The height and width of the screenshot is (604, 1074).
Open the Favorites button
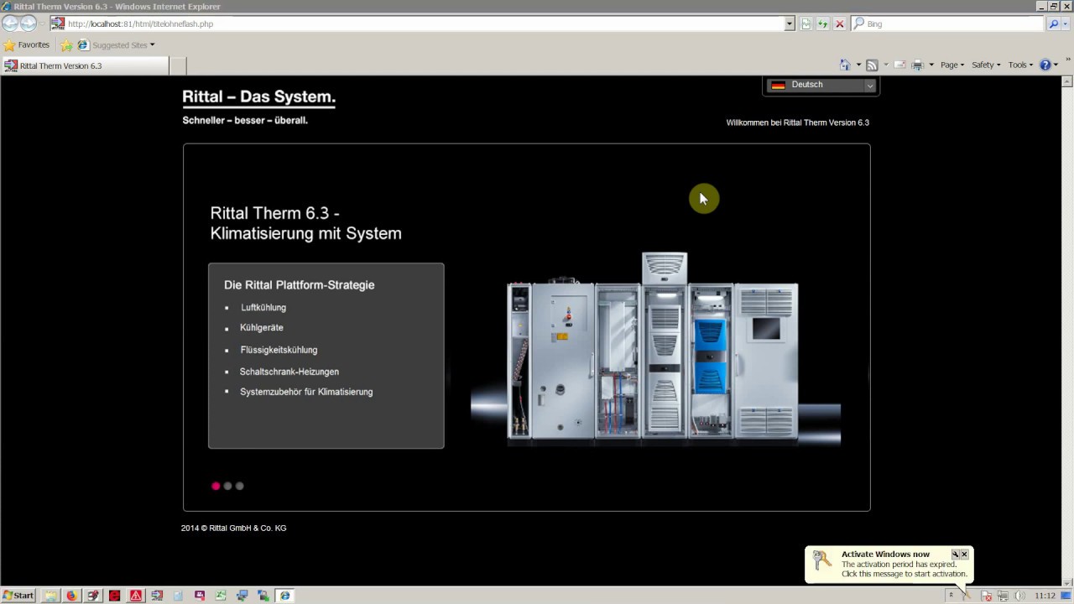tap(26, 45)
